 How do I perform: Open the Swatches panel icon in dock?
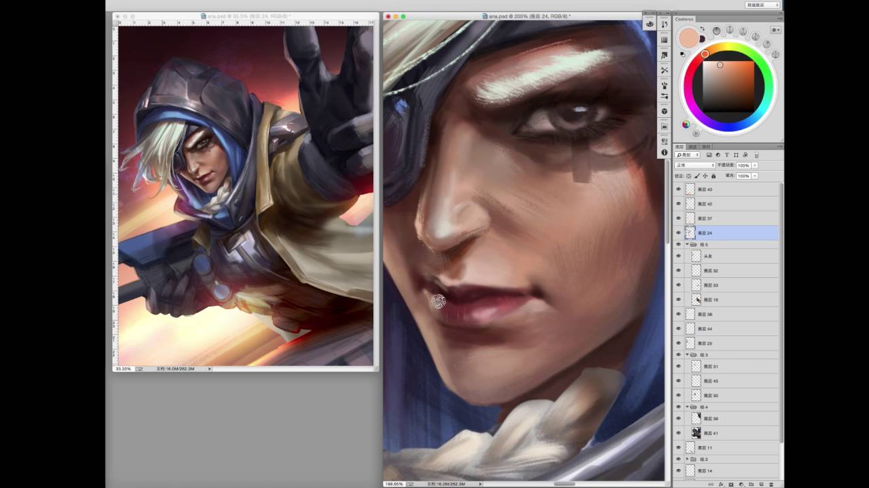tap(664, 39)
